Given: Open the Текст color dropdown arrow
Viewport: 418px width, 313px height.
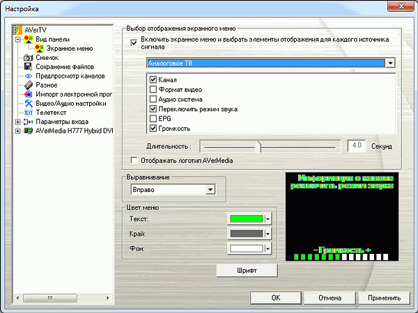Looking at the screenshot, I should [x=268, y=219].
